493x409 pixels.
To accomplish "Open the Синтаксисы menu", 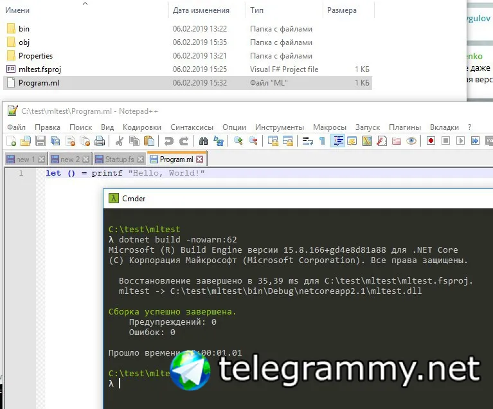I will pyautogui.click(x=192, y=127).
